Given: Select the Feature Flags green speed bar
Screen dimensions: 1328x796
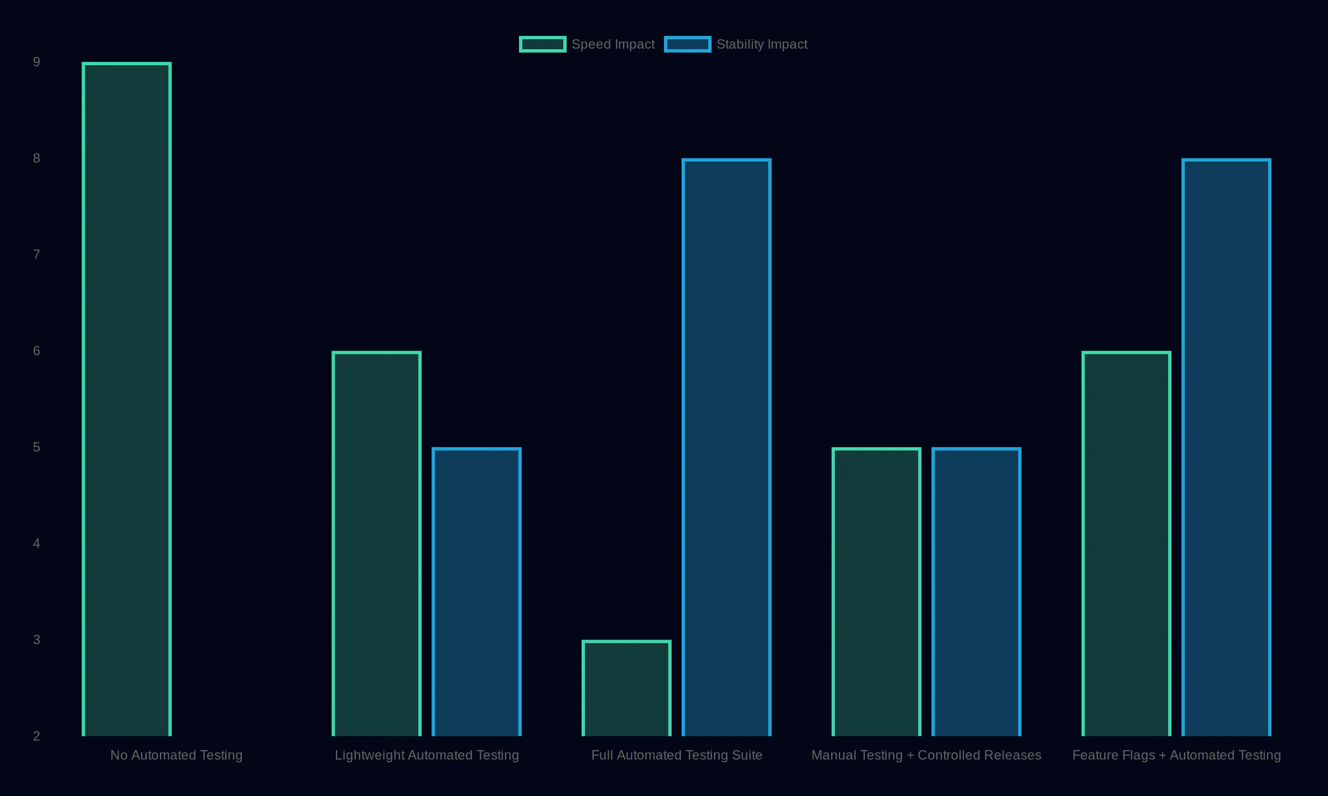Looking at the screenshot, I should tap(1127, 544).
